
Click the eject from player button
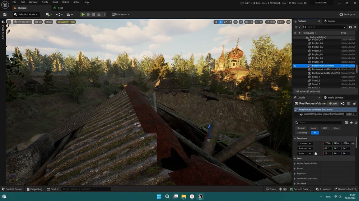99,14
